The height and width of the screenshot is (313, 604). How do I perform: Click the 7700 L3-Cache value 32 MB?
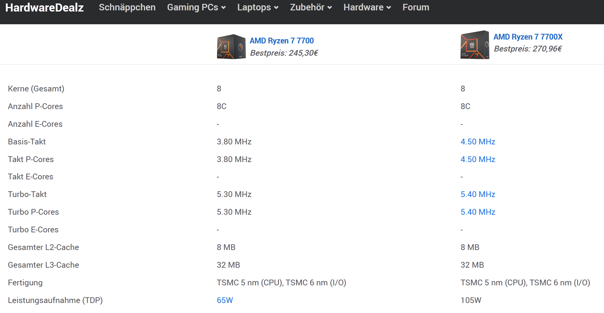228,265
